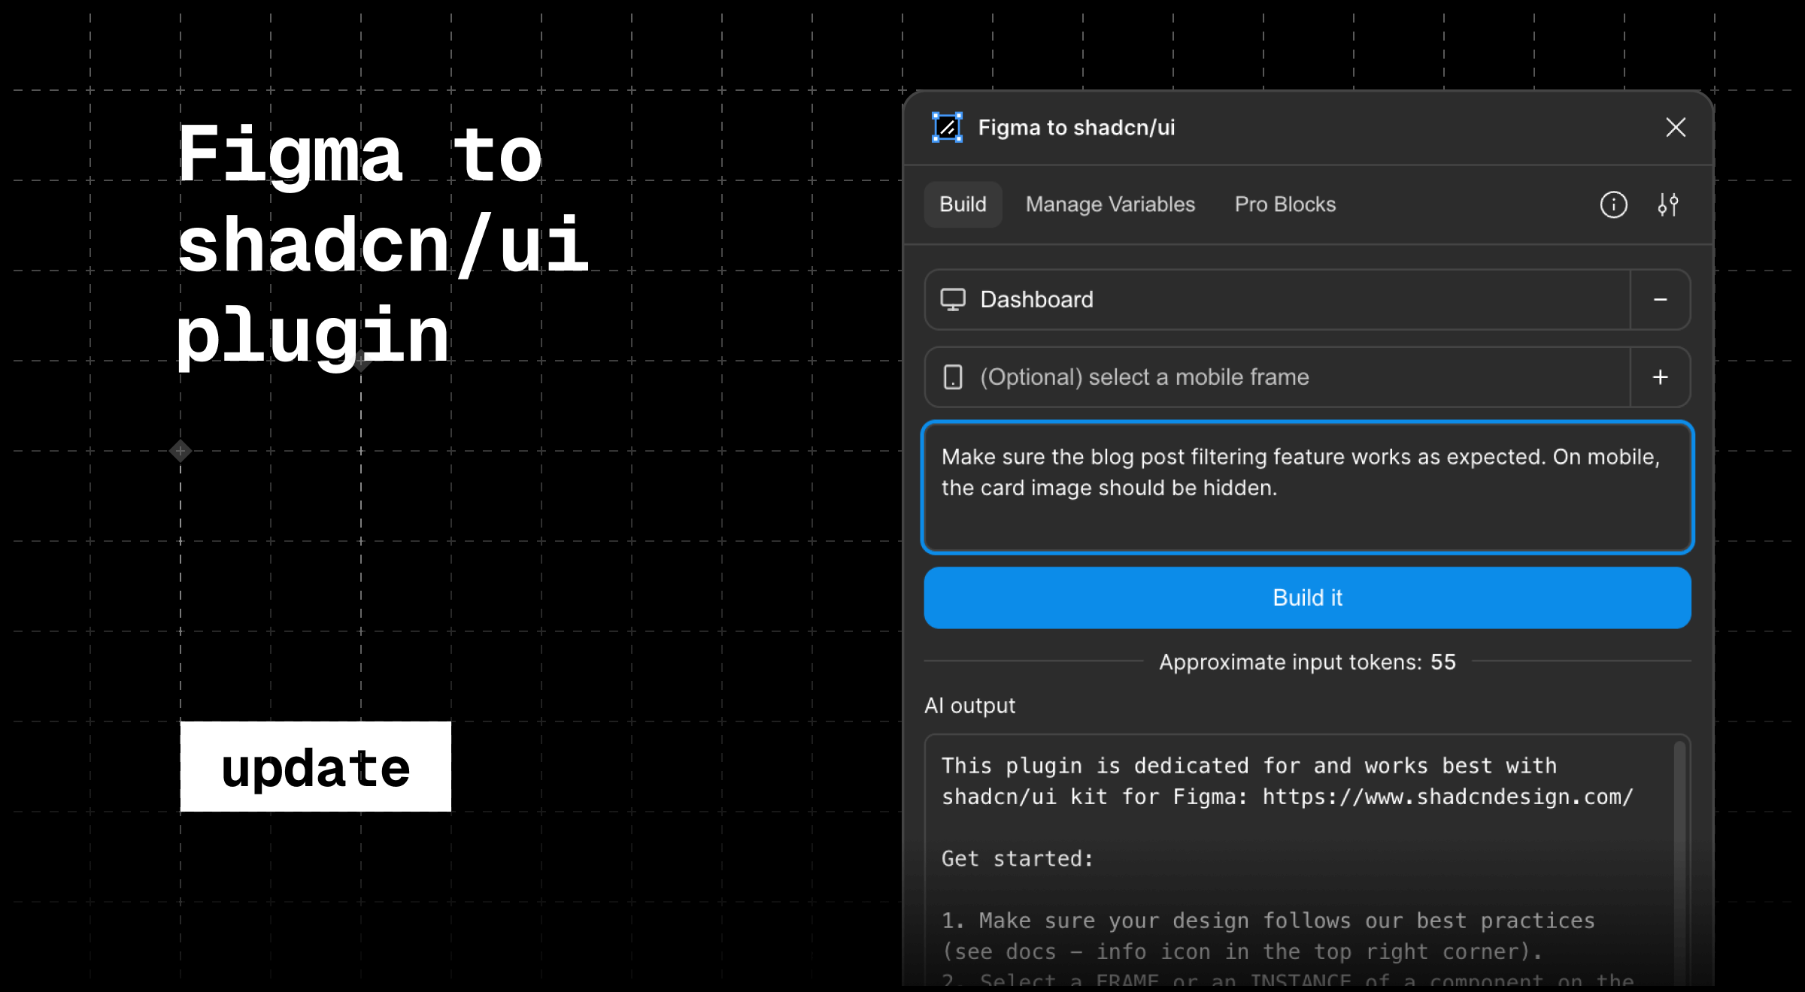The image size is (1805, 992).
Task: Open the optional mobile frame selector
Action: (x=1279, y=377)
